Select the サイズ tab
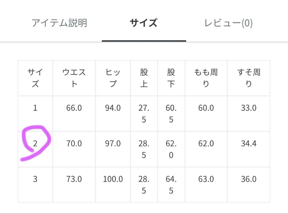The height and width of the screenshot is (214, 288). pos(143,23)
